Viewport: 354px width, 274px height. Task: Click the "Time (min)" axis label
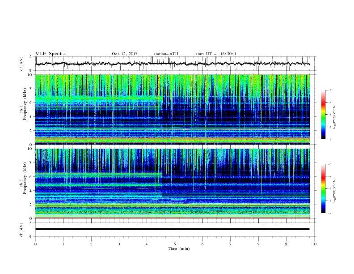pyautogui.click(x=179, y=248)
